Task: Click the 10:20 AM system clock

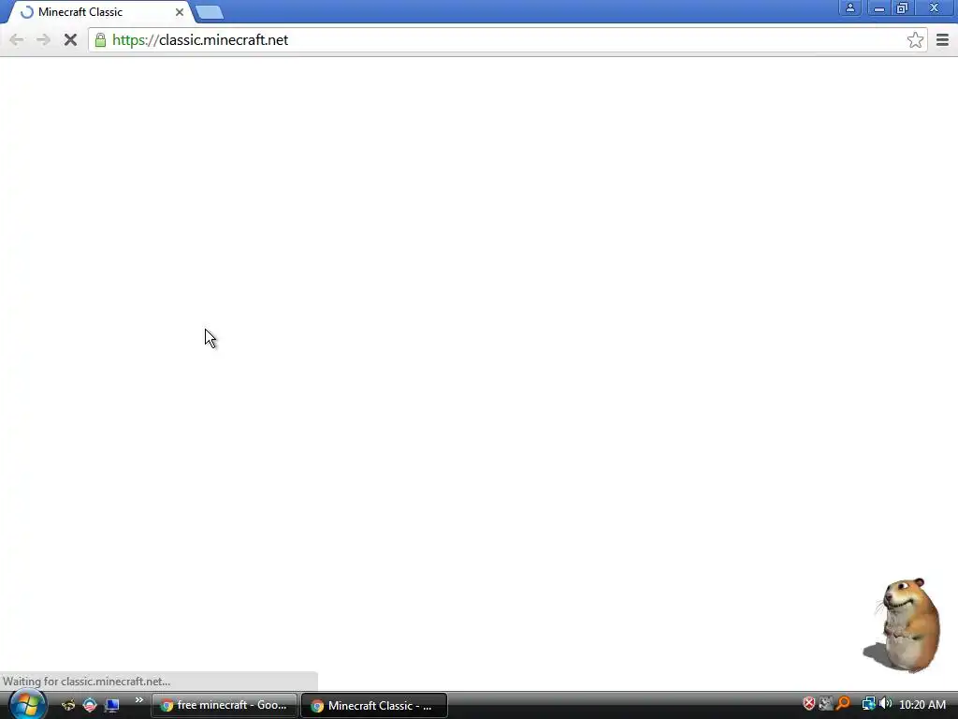Action: point(922,705)
